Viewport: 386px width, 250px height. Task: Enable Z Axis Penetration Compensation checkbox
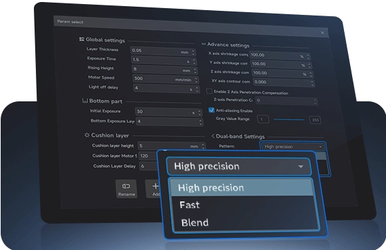click(209, 91)
